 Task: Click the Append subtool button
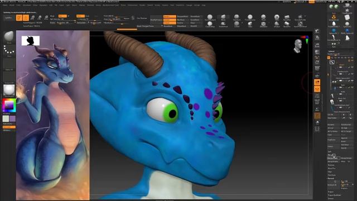(346, 138)
